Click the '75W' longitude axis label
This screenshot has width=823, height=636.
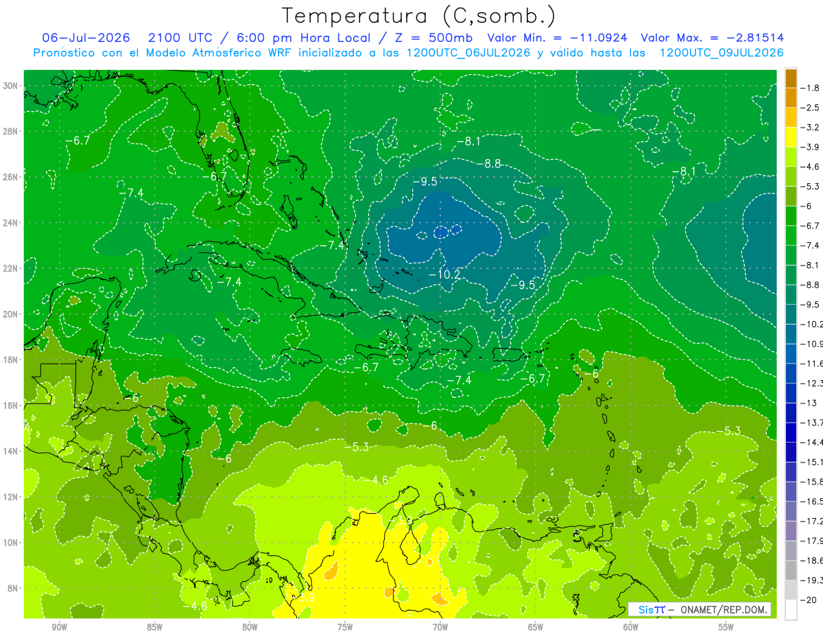click(345, 627)
